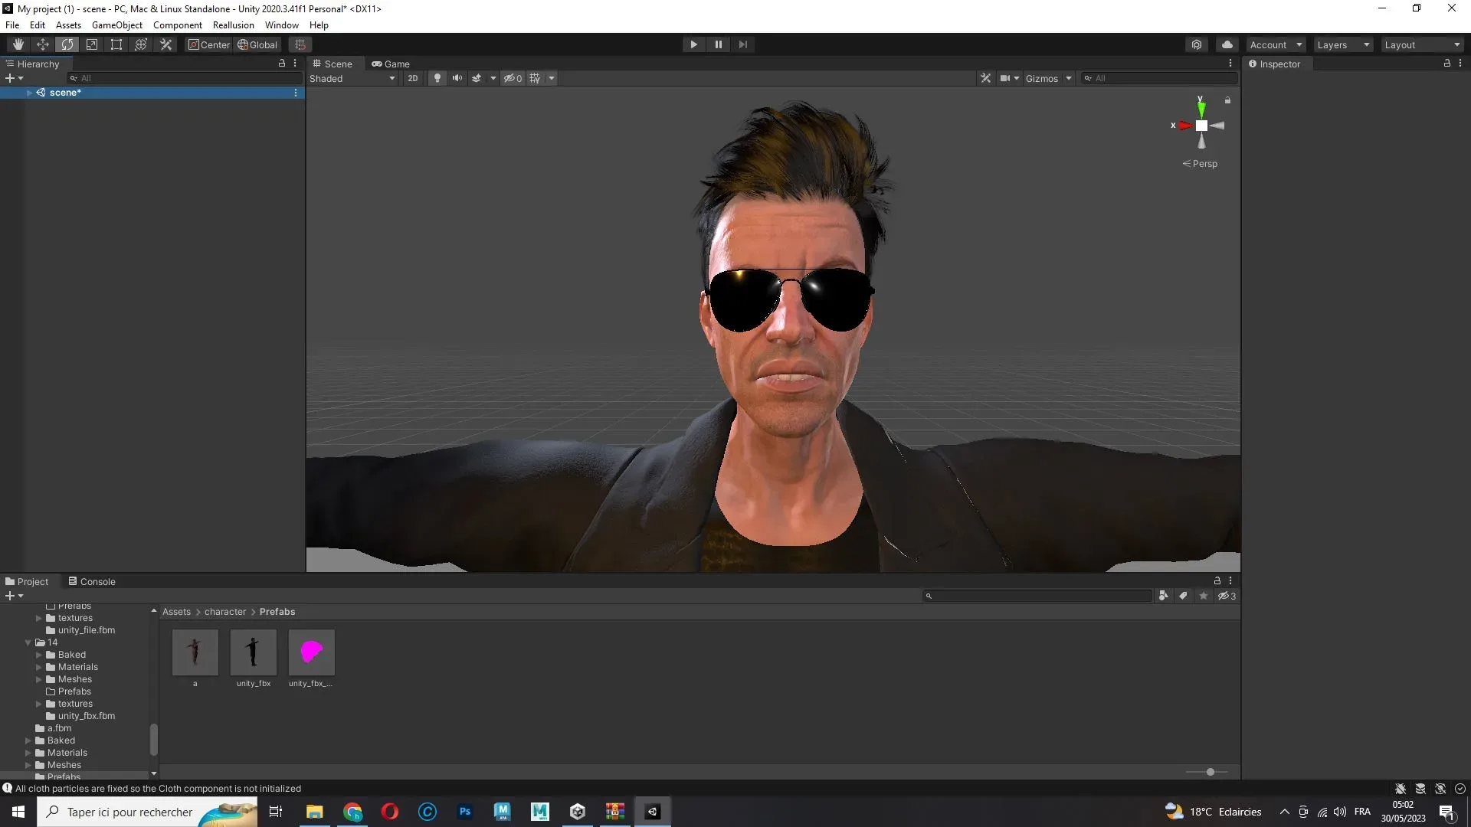
Task: Select the Rect transform tool
Action: click(x=116, y=44)
